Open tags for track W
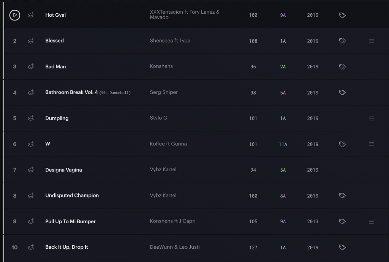389x262 pixels. click(342, 144)
